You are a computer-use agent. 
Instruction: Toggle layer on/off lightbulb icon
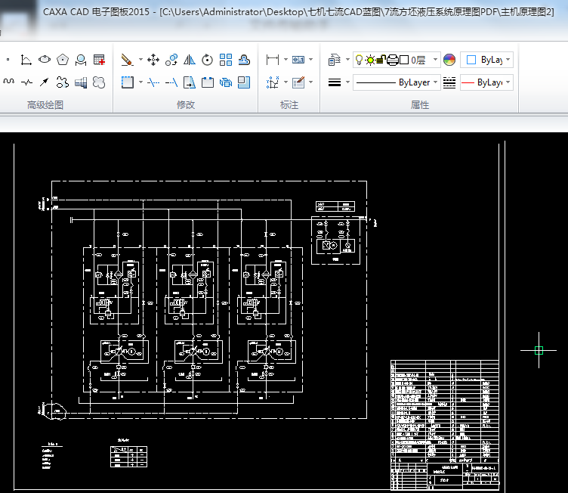(359, 60)
